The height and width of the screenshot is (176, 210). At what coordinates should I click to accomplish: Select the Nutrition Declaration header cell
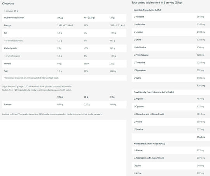point(14,18)
